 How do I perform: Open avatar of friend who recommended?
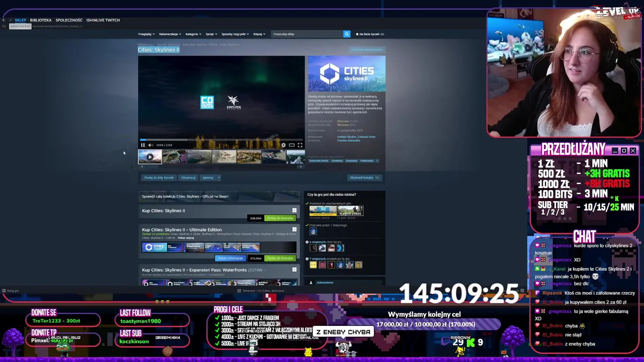coord(313,231)
